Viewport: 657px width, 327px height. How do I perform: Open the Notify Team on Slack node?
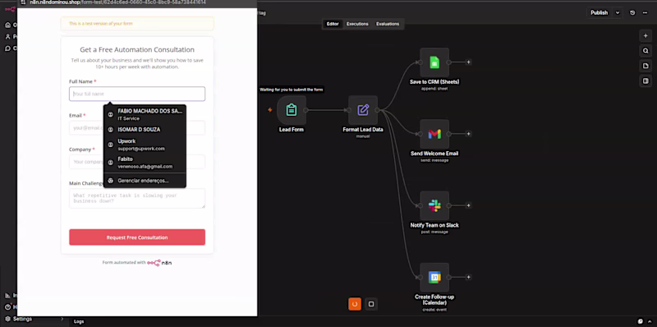click(x=434, y=205)
